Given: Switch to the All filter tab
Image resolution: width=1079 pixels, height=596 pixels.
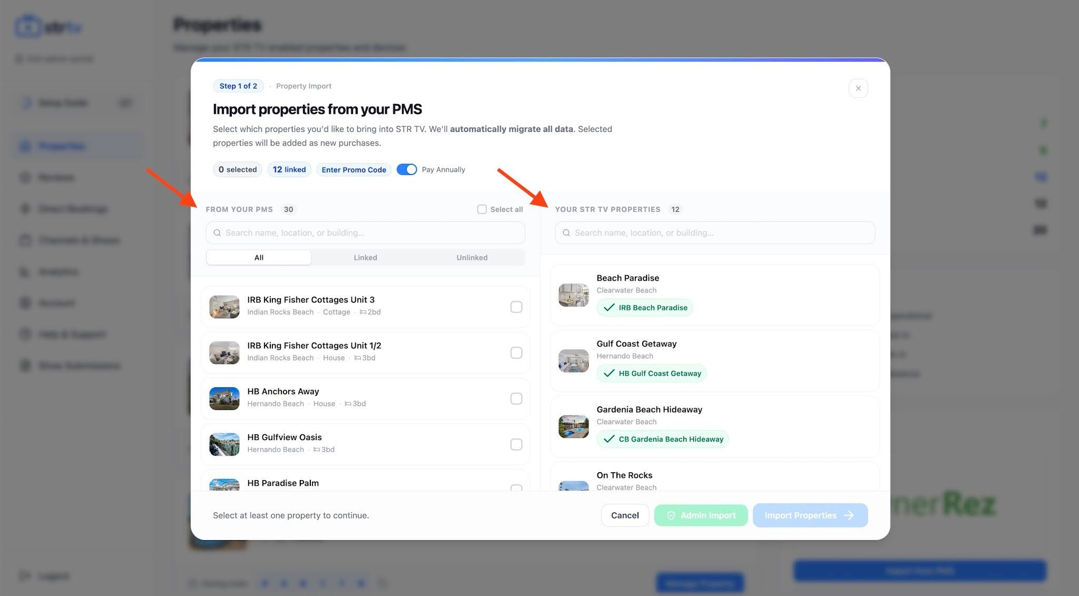Looking at the screenshot, I should coord(259,258).
